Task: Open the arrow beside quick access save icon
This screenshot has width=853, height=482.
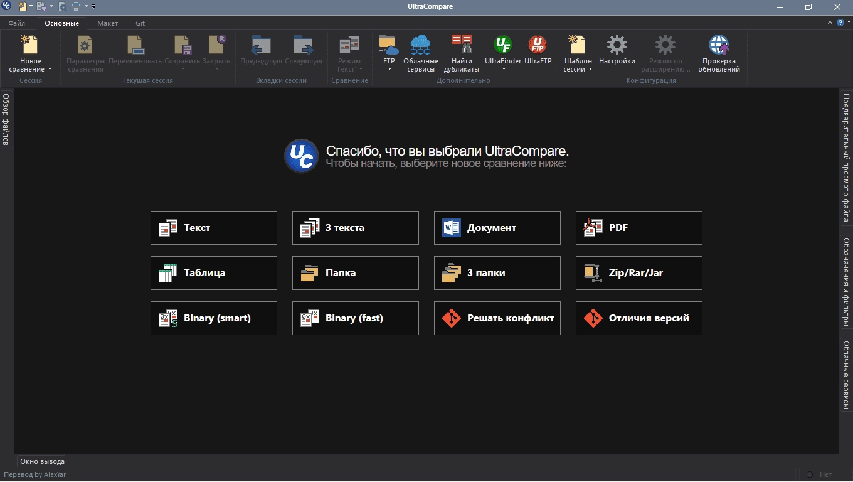Action: point(51,6)
